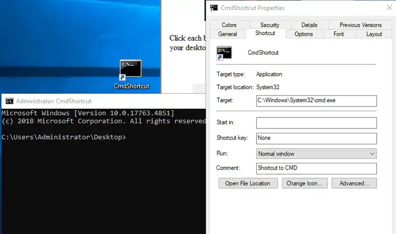Open the Layout tab
The height and width of the screenshot is (234, 396).
pyautogui.click(x=374, y=34)
